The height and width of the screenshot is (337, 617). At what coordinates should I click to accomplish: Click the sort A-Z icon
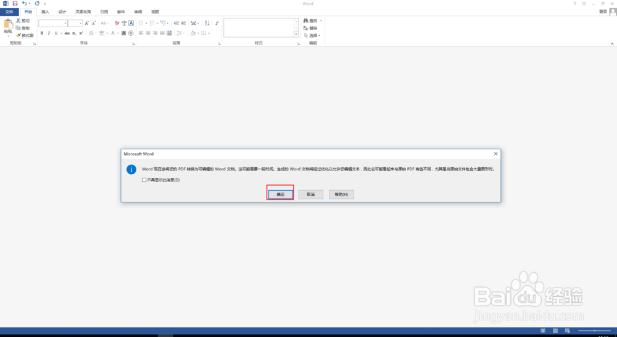point(207,23)
